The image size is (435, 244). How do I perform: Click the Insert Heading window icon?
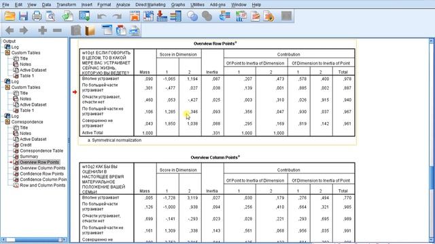pyautogui.click(x=107, y=30)
